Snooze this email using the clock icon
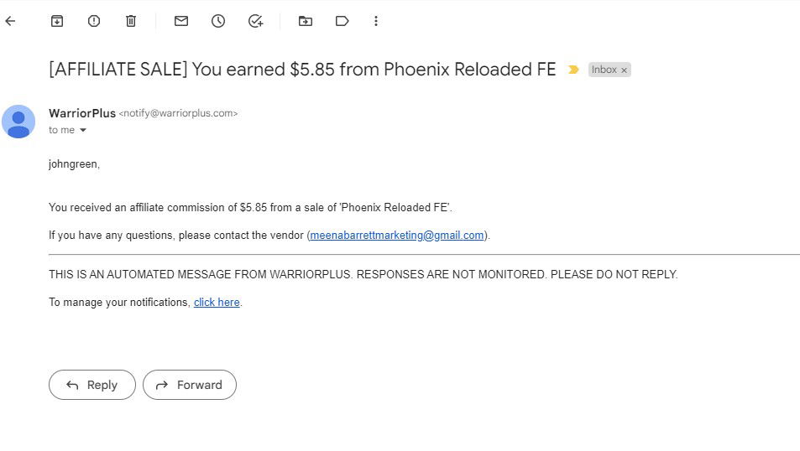 [218, 21]
